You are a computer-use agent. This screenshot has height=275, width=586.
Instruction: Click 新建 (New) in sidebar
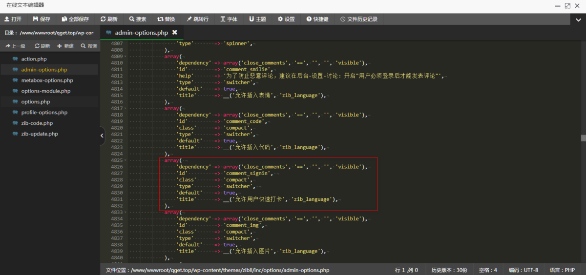(65, 46)
